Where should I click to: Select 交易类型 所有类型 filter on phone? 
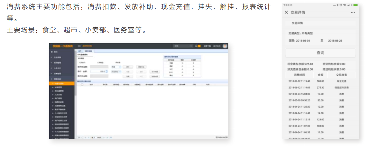tap(301, 33)
